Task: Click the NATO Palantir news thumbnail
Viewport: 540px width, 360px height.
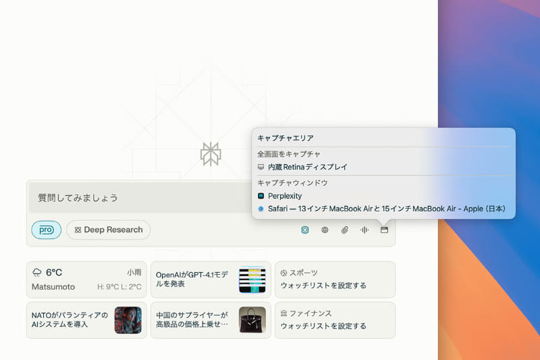Action: (128, 320)
